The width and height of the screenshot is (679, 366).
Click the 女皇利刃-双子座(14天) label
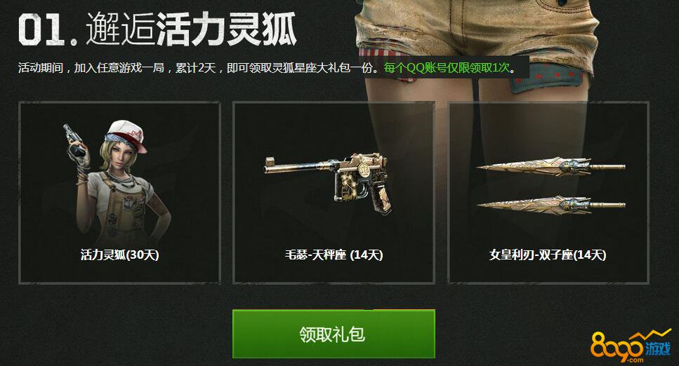click(548, 255)
